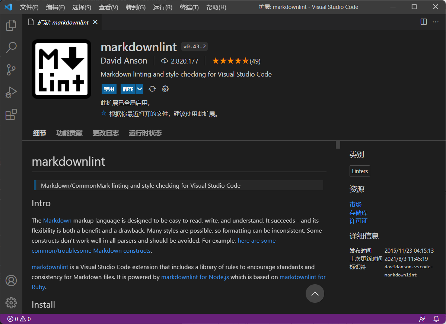This screenshot has height=324, width=446.
Task: Click the install count download icon
Action: pos(165,61)
